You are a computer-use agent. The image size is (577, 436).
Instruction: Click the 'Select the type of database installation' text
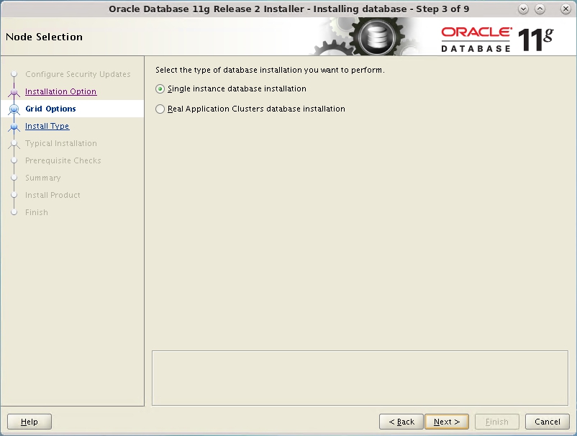pos(270,70)
